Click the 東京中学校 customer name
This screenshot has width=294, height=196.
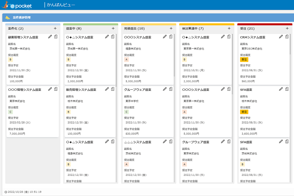(x=132, y=101)
